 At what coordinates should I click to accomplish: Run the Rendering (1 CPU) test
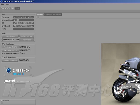coord(11,47)
